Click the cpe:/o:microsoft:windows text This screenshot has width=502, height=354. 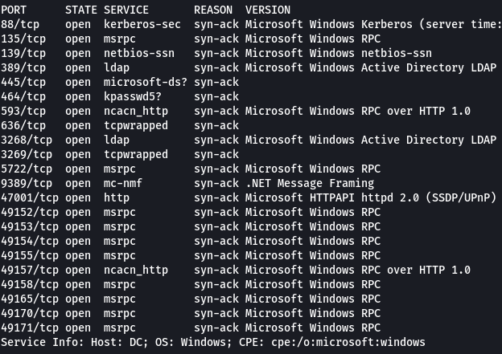click(x=348, y=343)
